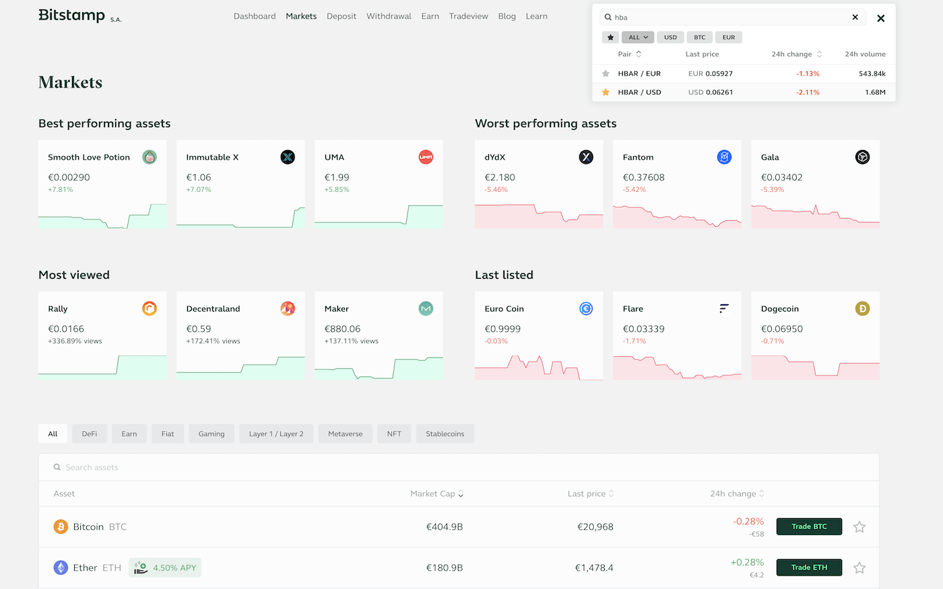Click the Euro Coin icon

point(586,309)
